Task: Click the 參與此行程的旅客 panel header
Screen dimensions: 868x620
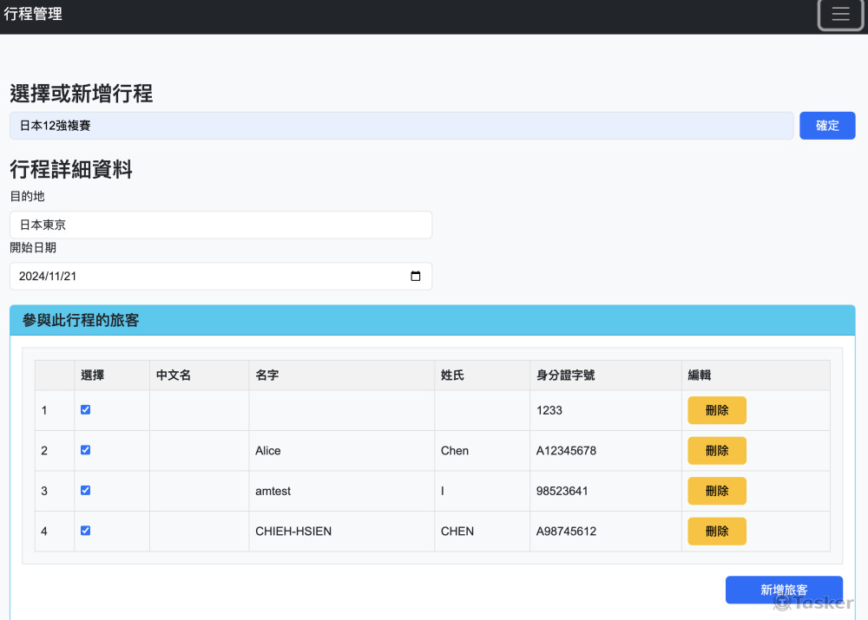Action: pyautogui.click(x=431, y=321)
